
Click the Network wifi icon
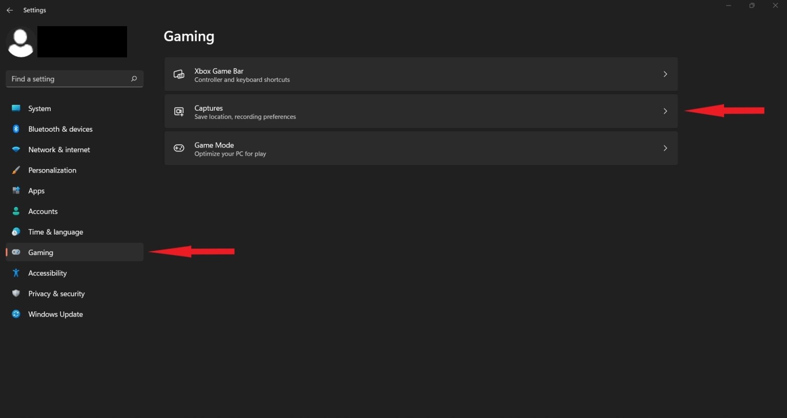point(16,150)
